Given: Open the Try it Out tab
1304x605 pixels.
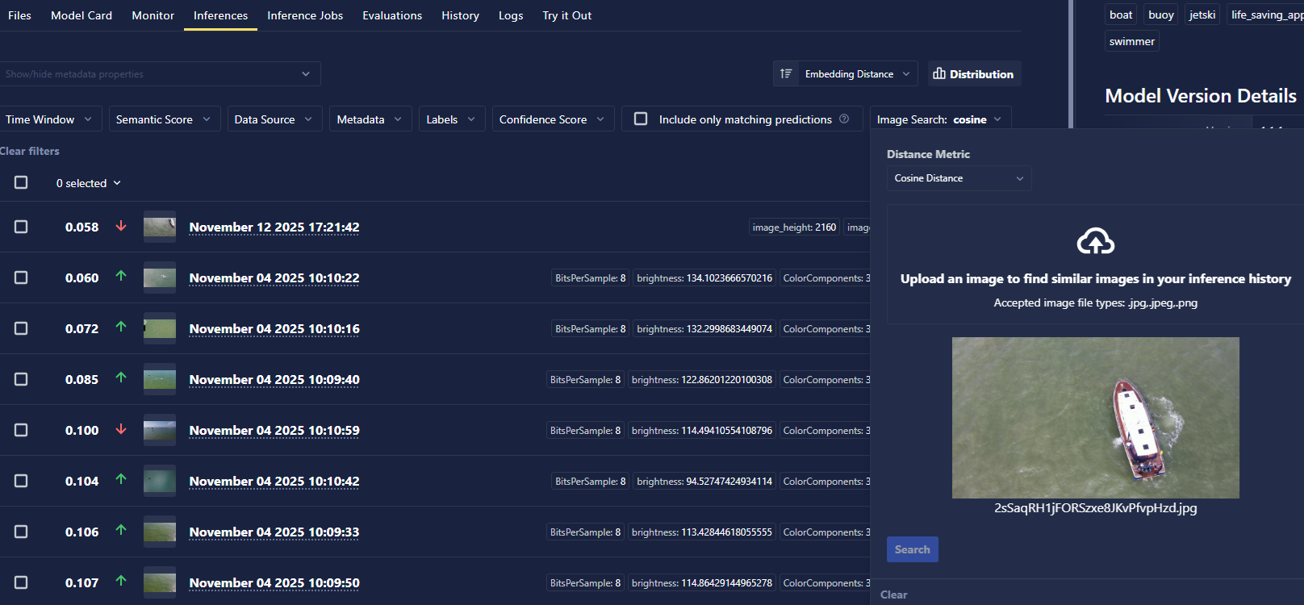Looking at the screenshot, I should pyautogui.click(x=566, y=15).
